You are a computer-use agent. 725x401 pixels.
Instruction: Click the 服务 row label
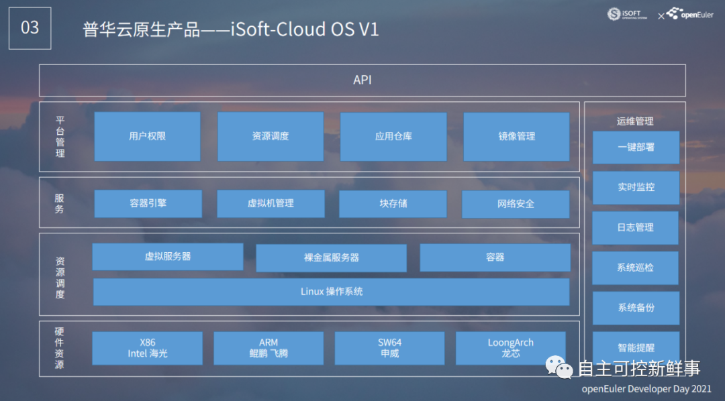point(59,204)
